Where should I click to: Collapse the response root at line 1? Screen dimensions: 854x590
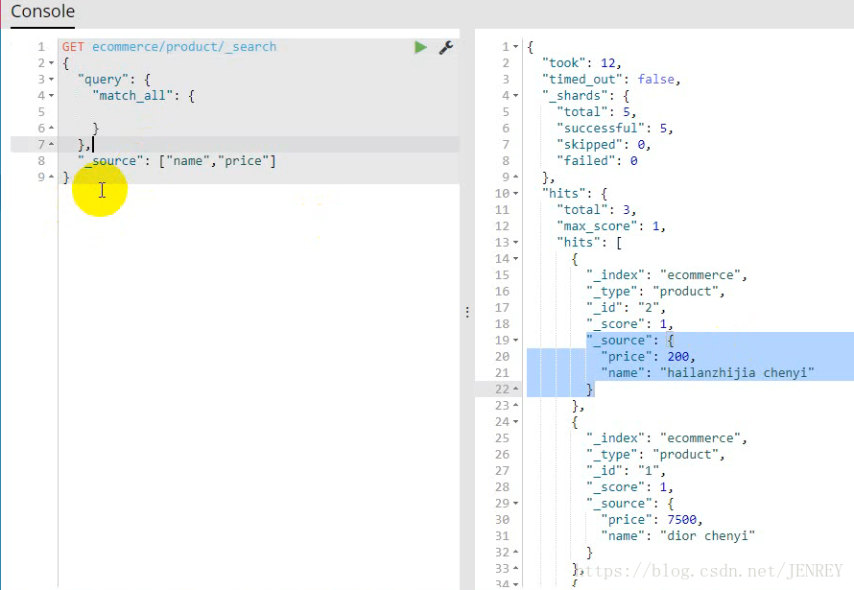tap(515, 47)
